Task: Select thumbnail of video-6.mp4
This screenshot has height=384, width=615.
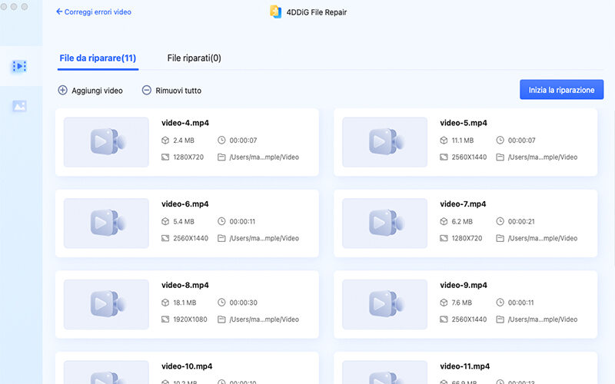Action: [106, 223]
